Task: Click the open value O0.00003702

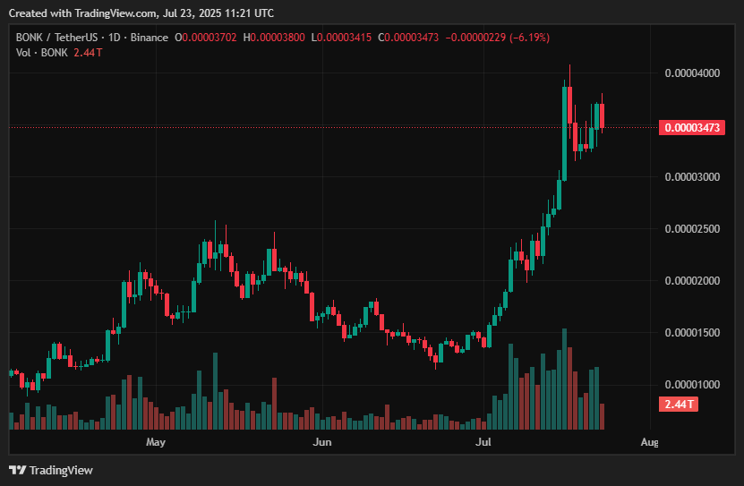Action: pyautogui.click(x=205, y=38)
